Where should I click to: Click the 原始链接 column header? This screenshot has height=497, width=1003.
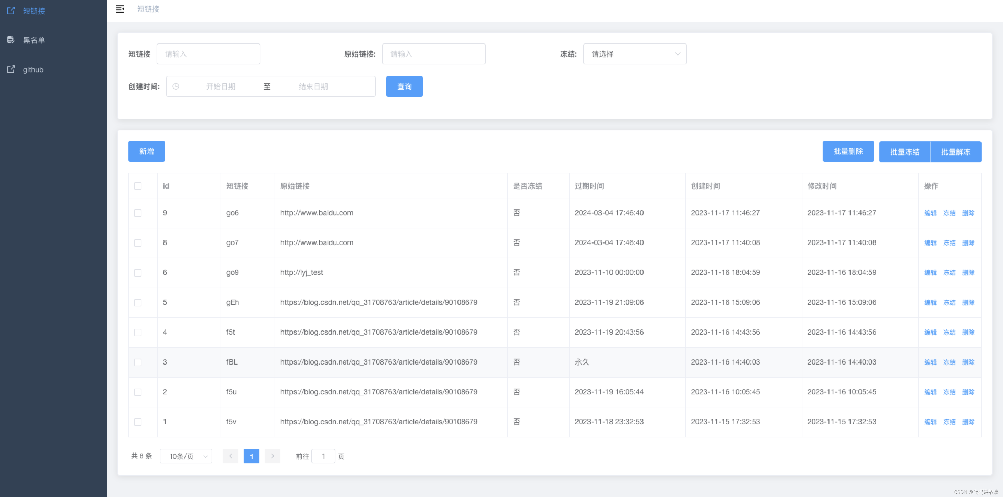[295, 186]
